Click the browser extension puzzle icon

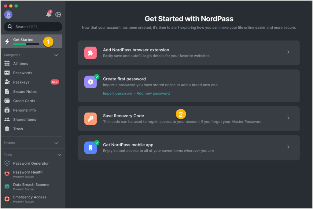[x=90, y=53]
